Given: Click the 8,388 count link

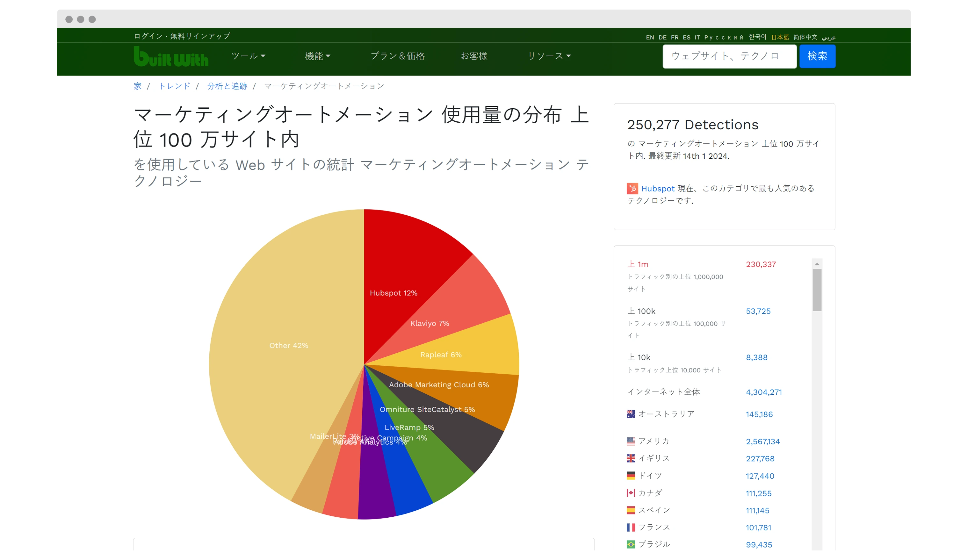Looking at the screenshot, I should pos(757,357).
